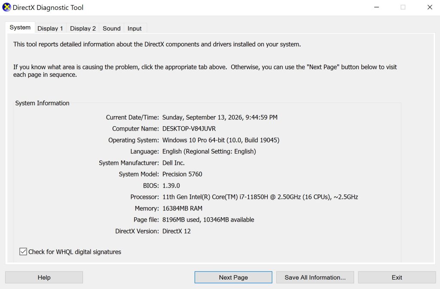Screen dimensions: 440x289
Task: Click the 'Current Date/Time:' label
Action: click(132, 117)
